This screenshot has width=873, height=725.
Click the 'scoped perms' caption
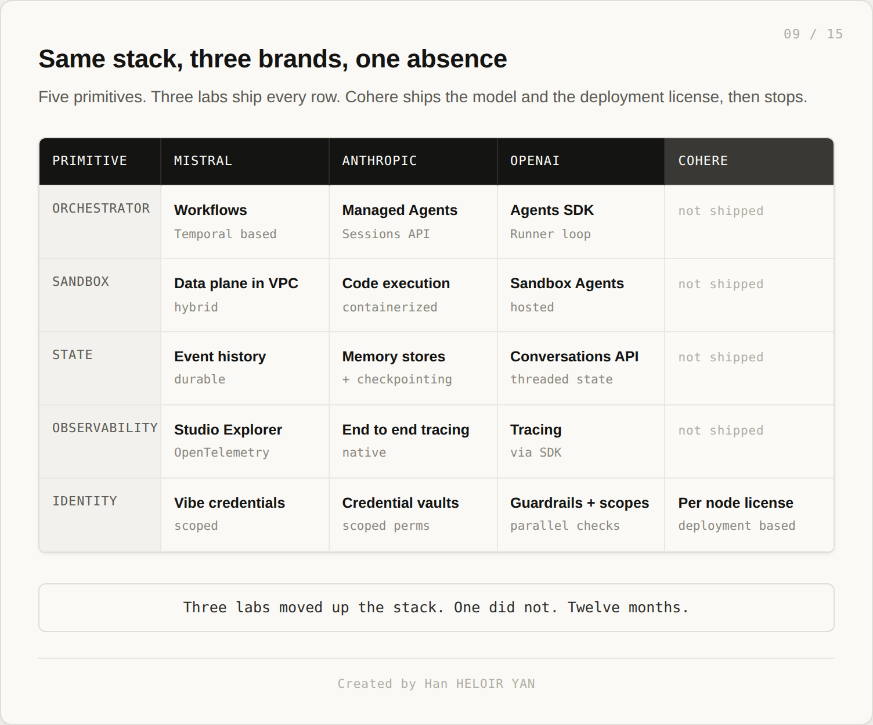point(386,526)
